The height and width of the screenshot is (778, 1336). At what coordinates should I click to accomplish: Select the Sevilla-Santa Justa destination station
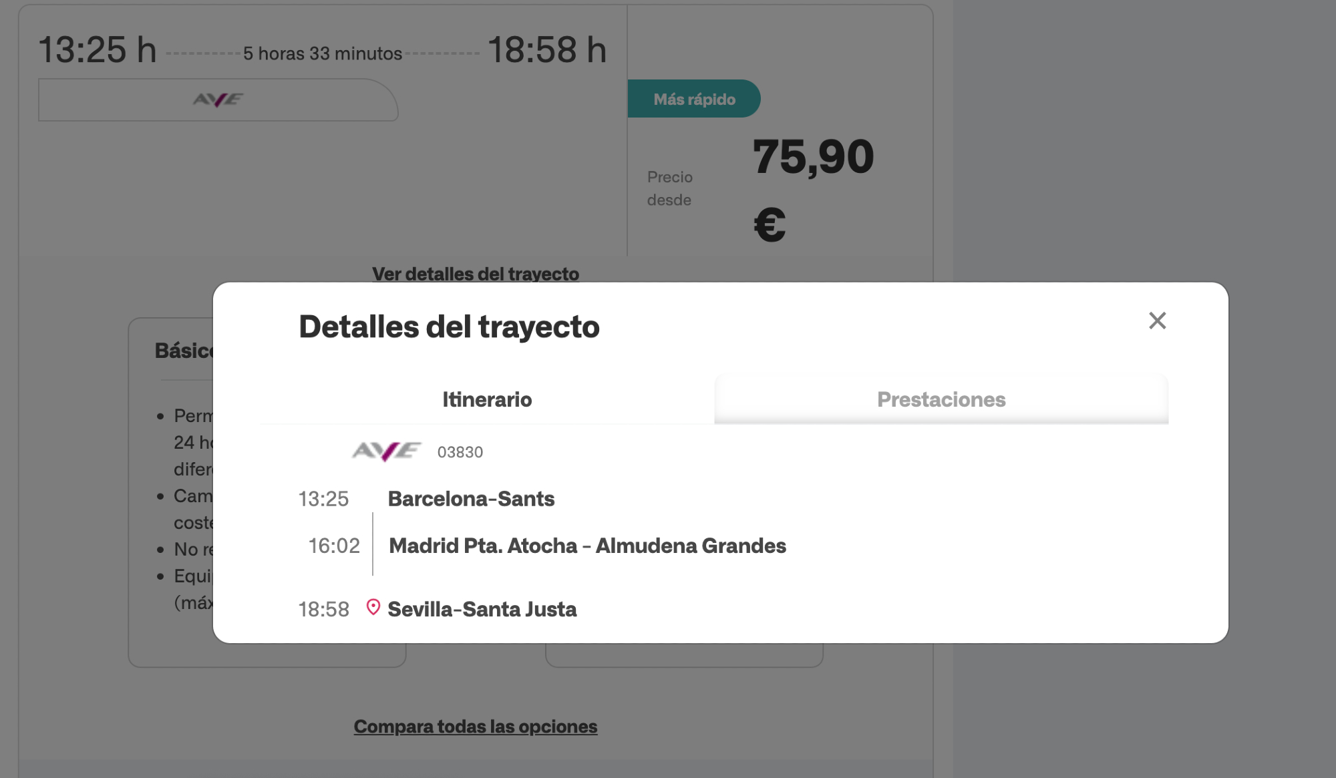point(482,609)
